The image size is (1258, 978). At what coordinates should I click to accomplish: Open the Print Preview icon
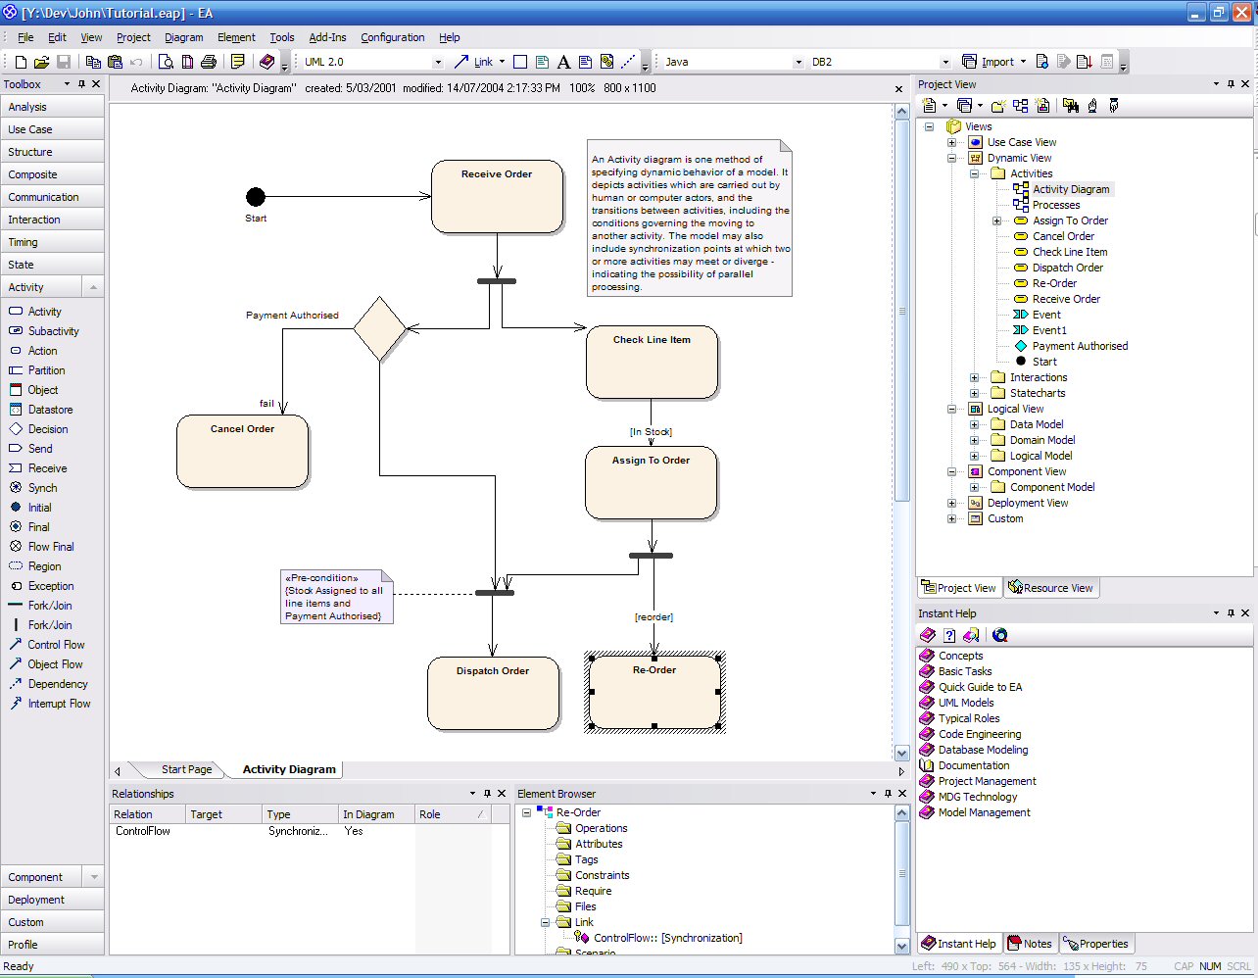[x=165, y=61]
